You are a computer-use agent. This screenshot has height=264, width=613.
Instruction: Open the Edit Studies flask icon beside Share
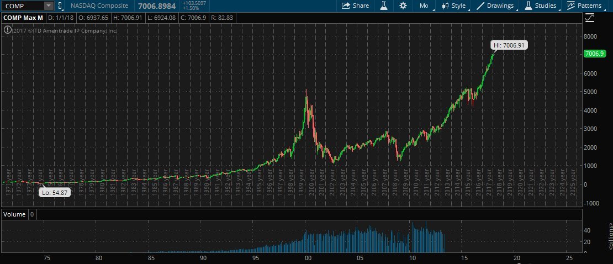pos(383,6)
